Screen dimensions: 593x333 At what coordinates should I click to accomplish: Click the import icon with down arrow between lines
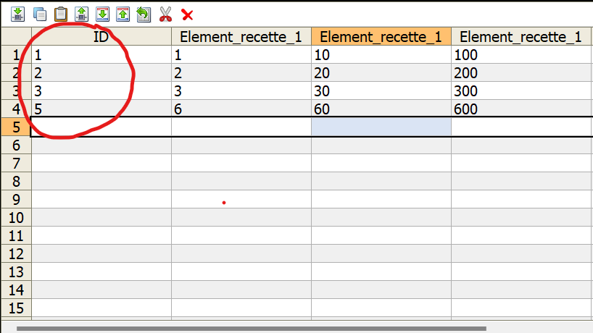pos(102,14)
